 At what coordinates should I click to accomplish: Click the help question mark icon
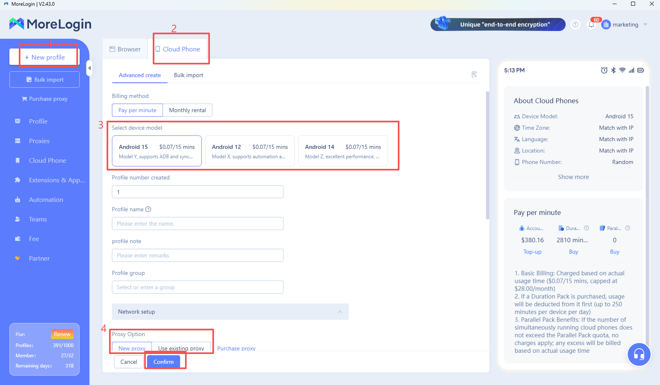(575, 24)
